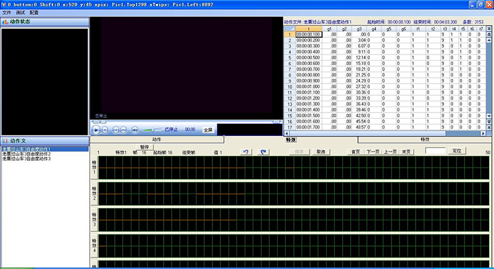Click the undo arrow icon
Viewport: 494px width, 269px height.
click(246, 152)
